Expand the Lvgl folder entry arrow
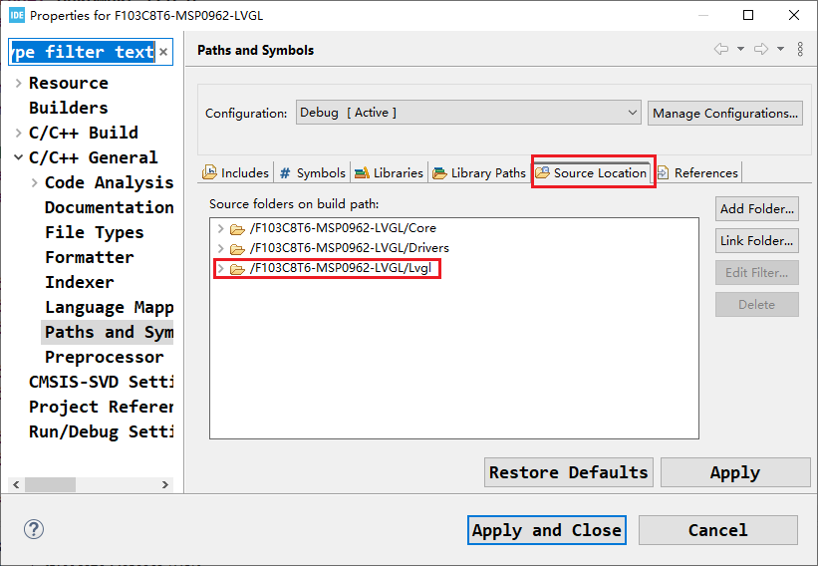818x566 pixels. point(220,268)
